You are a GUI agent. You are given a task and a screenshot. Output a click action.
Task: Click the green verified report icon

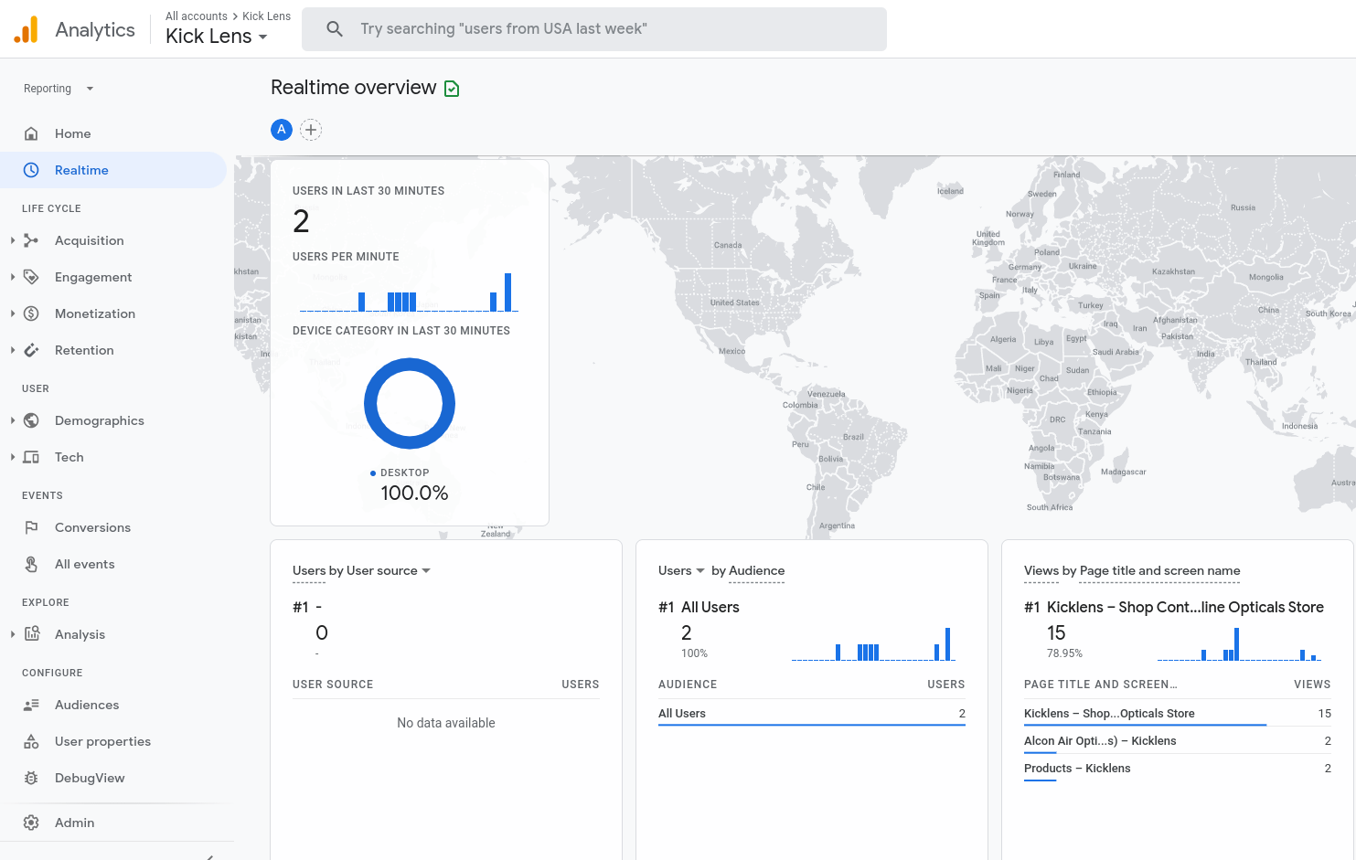tap(452, 89)
